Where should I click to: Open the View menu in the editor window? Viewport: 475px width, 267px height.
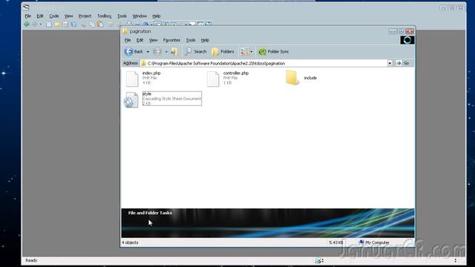tap(69, 16)
